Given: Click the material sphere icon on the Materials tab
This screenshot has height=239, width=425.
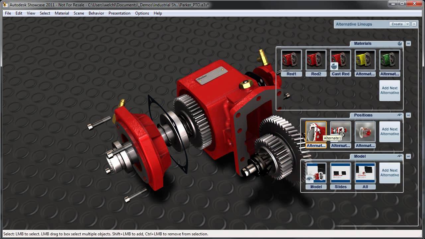Looking at the screenshot, I should (x=400, y=43).
